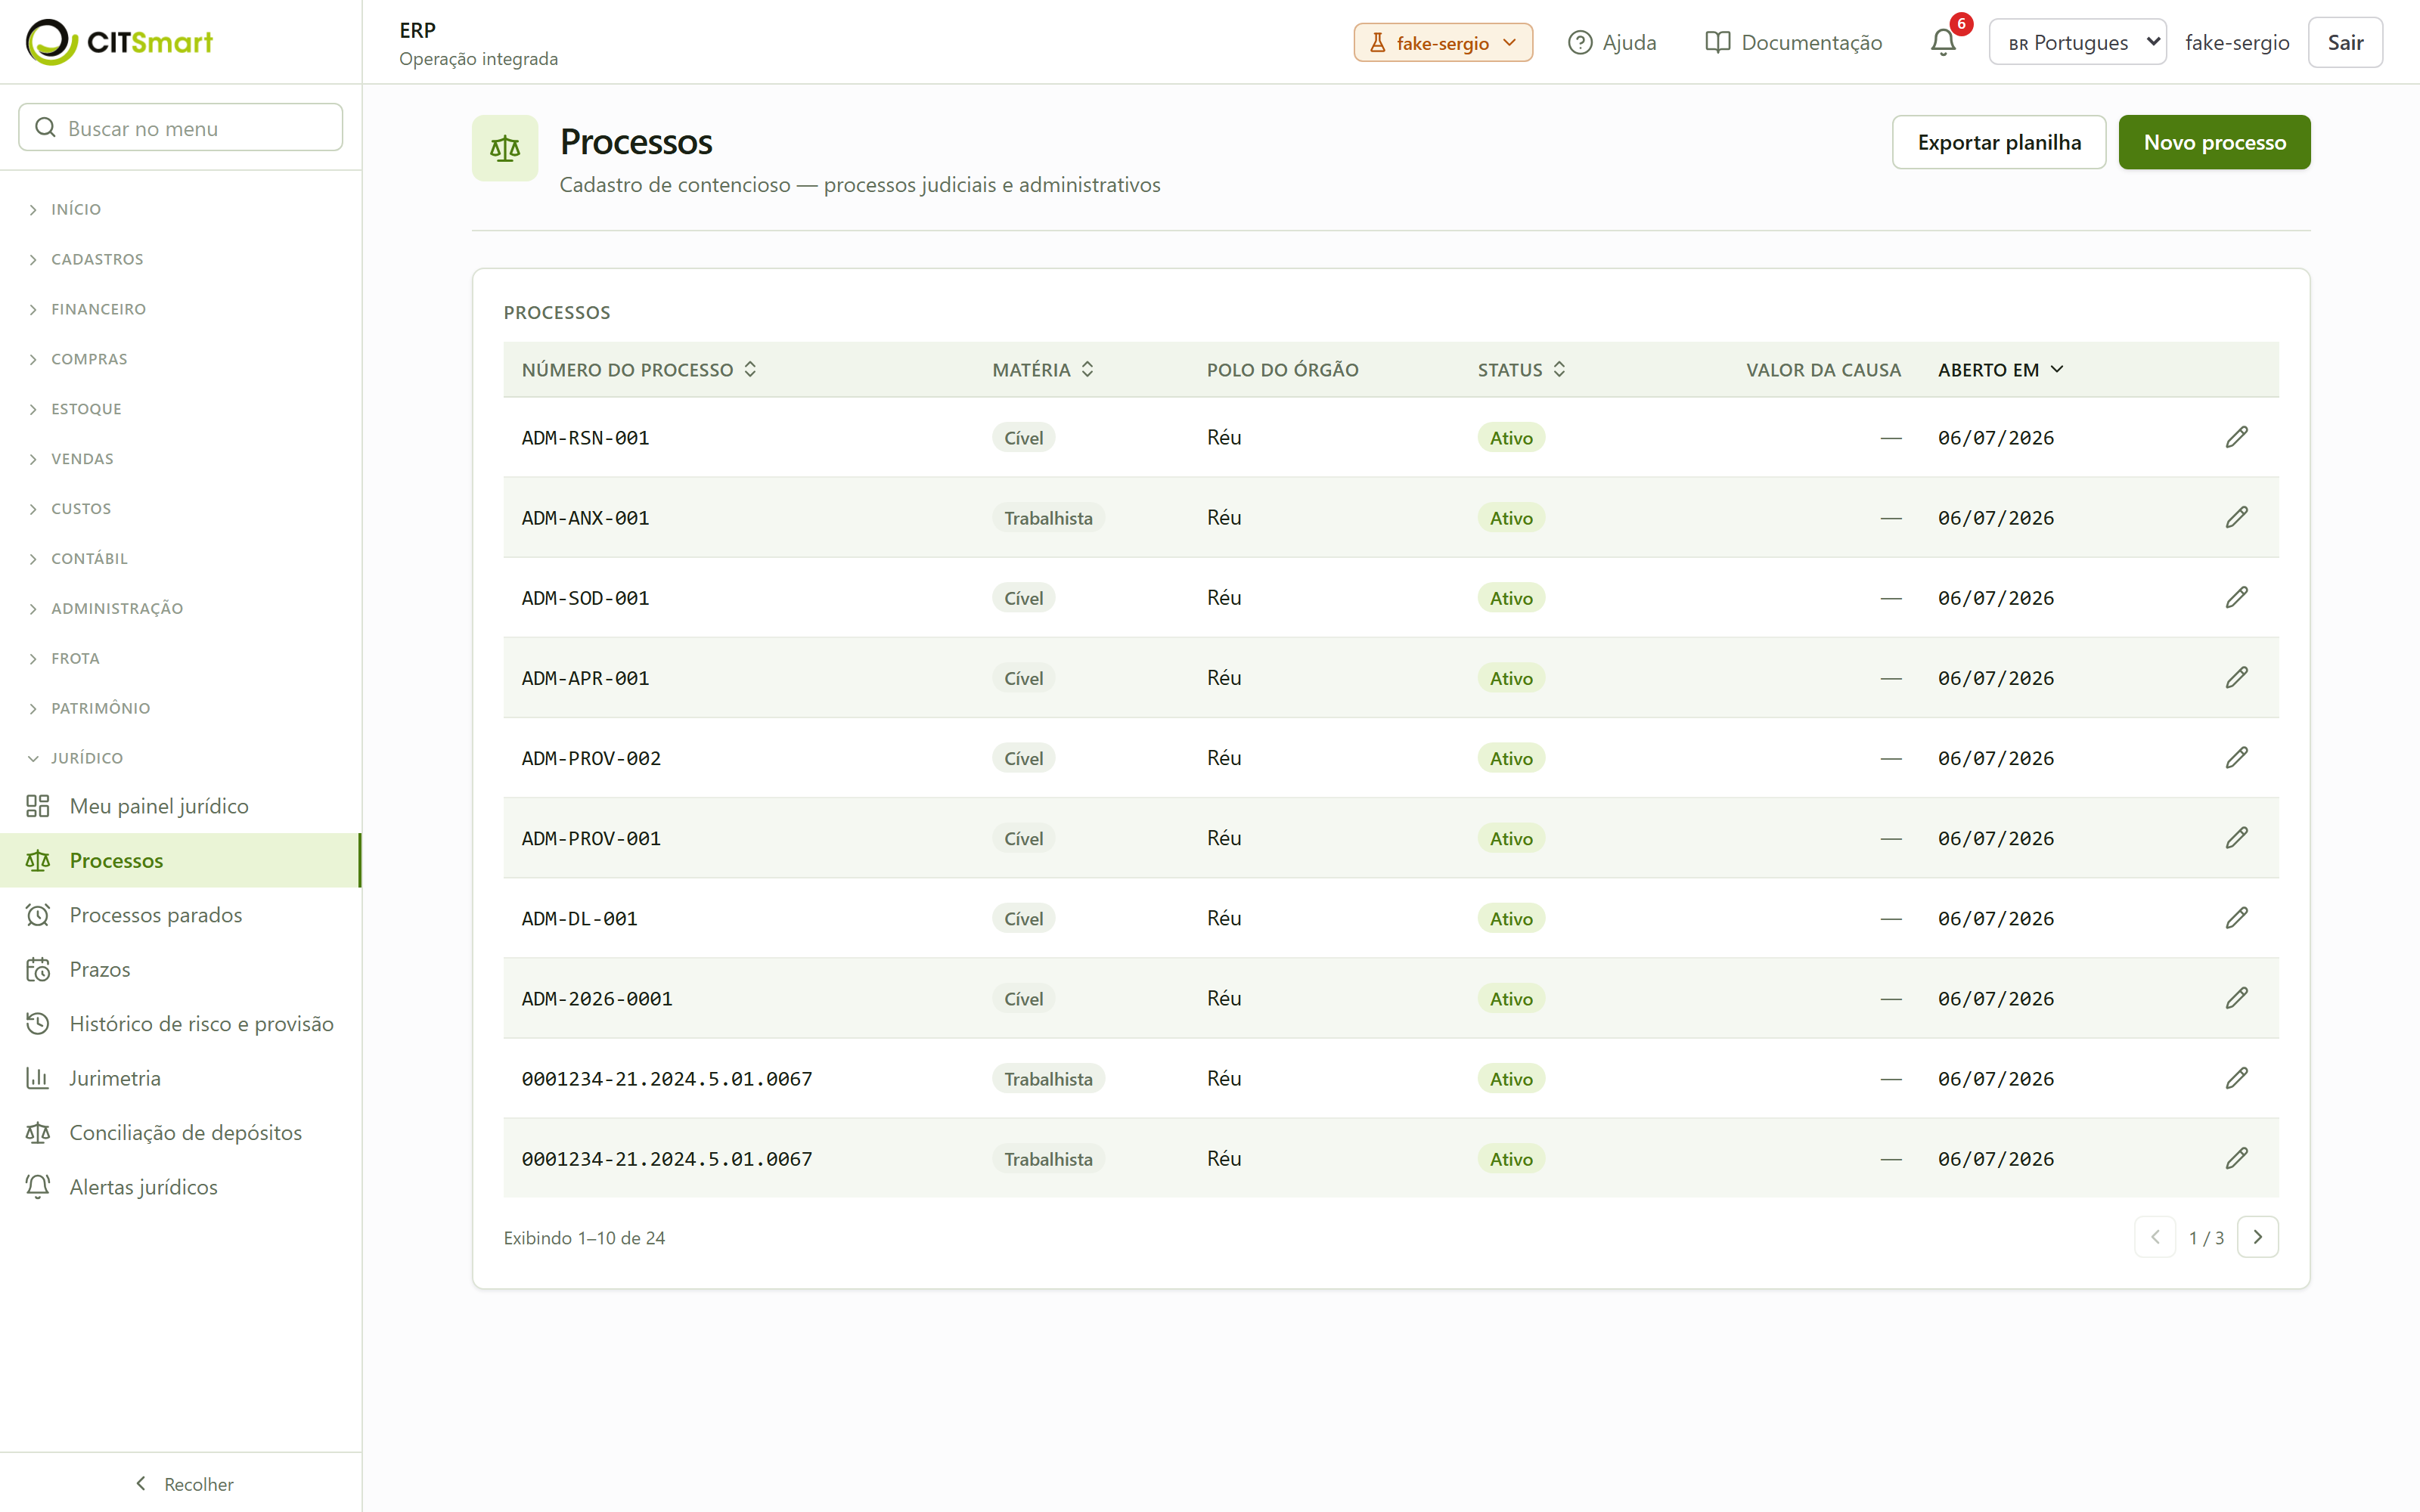2420x1512 pixels.
Task: Open Histórico de risco e provisão
Action: pyautogui.click(x=180, y=1024)
